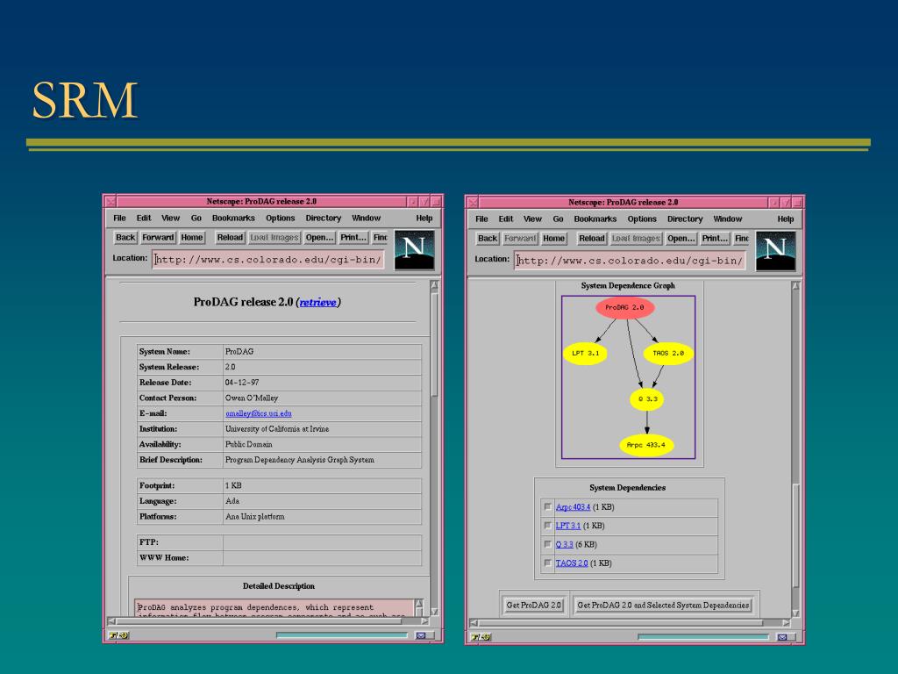Image resolution: width=898 pixels, height=674 pixels.
Task: Click the left window horizontal scrollbar right arrow
Action: [424, 621]
